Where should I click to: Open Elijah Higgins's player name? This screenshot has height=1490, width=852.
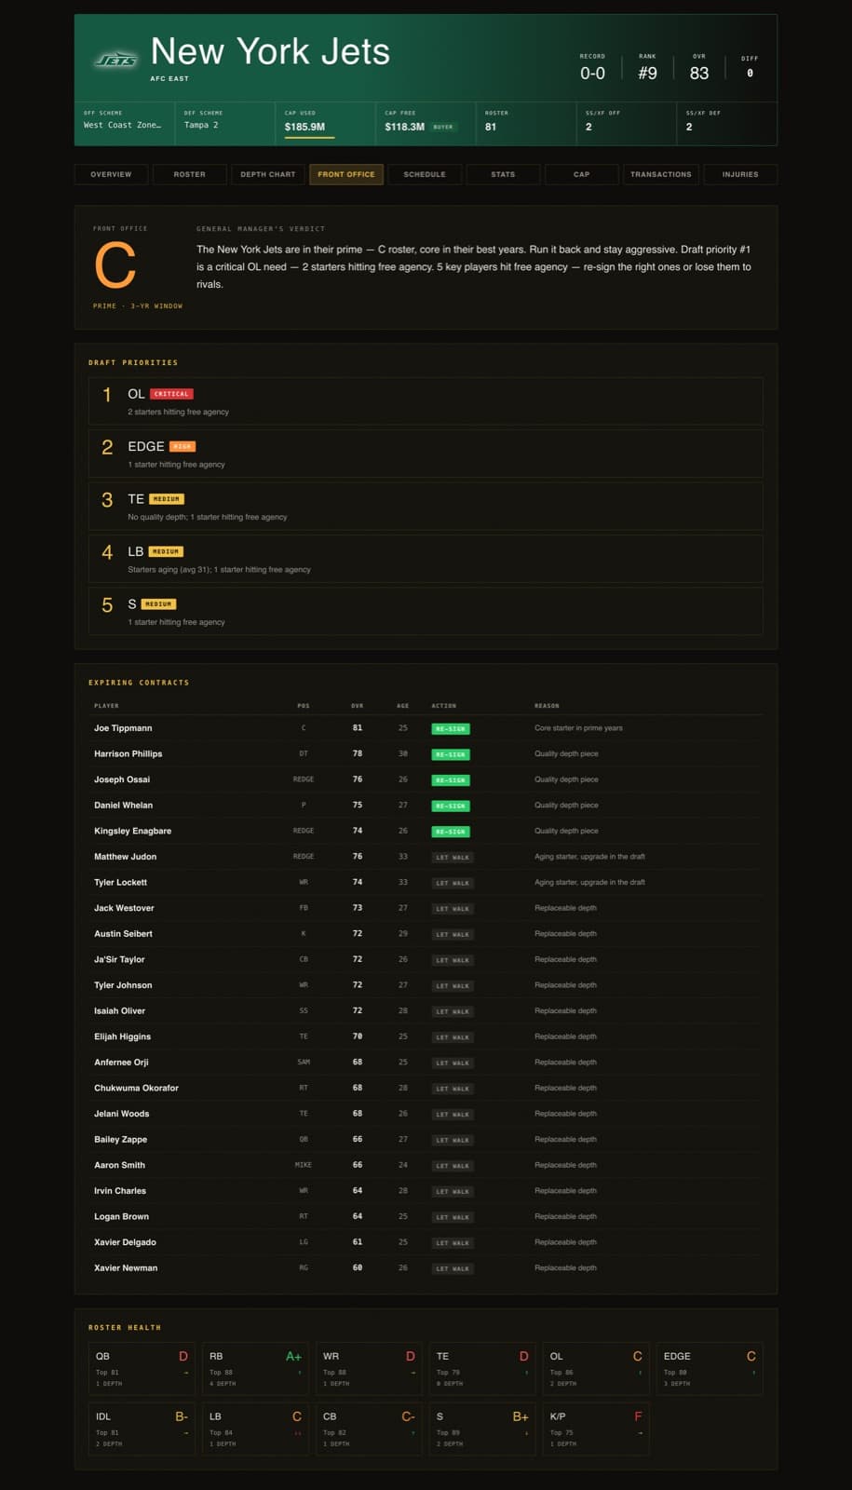(122, 1036)
